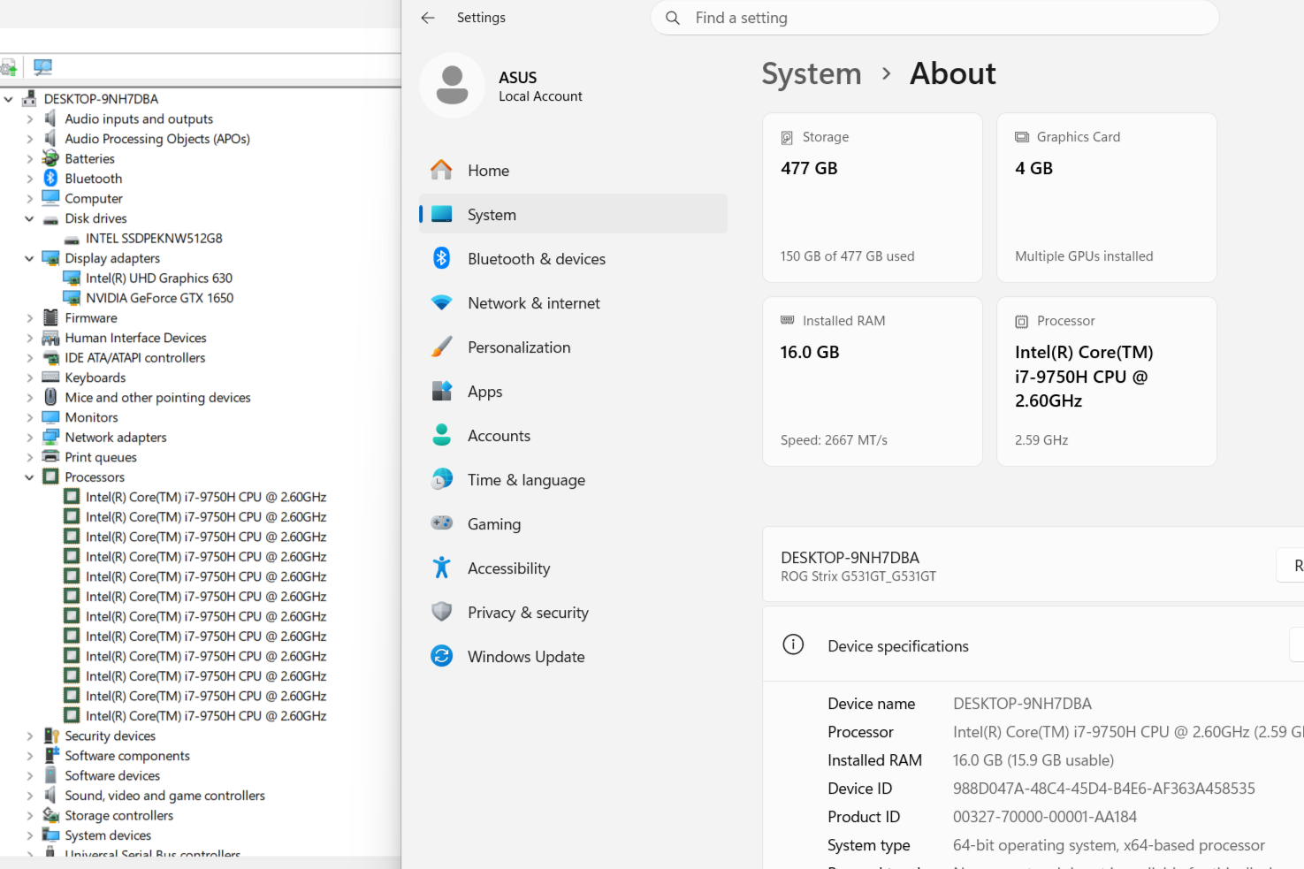Click the Batteries icon in Device Manager
The height and width of the screenshot is (869, 1304).
coord(50,158)
